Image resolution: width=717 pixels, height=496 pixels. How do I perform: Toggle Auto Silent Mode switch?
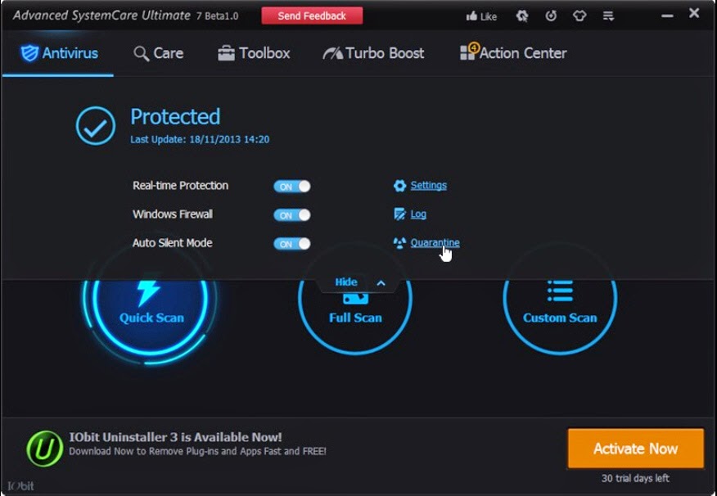[x=291, y=244]
